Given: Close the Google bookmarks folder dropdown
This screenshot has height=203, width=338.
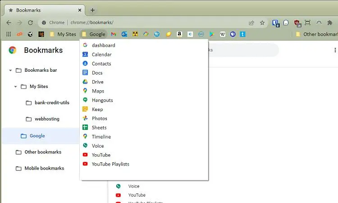Looking at the screenshot, I should click(94, 34).
